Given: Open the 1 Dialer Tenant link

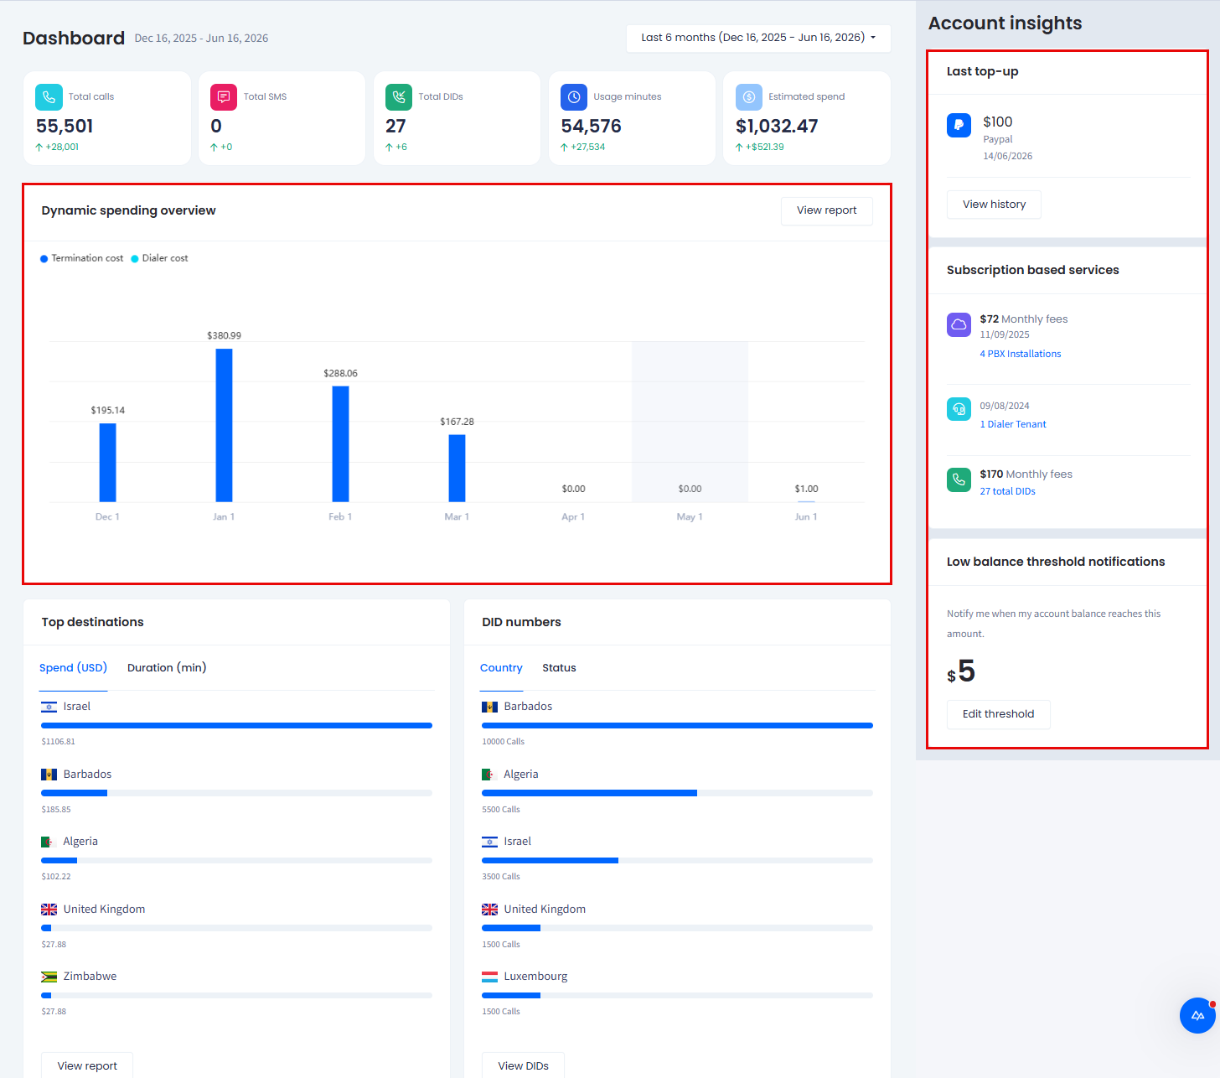Looking at the screenshot, I should pos(1013,424).
